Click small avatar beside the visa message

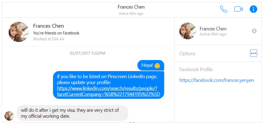coord(9,116)
